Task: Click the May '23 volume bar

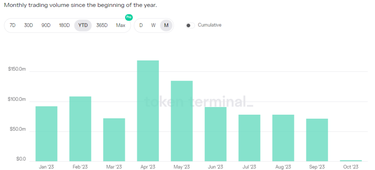Action: [182, 121]
